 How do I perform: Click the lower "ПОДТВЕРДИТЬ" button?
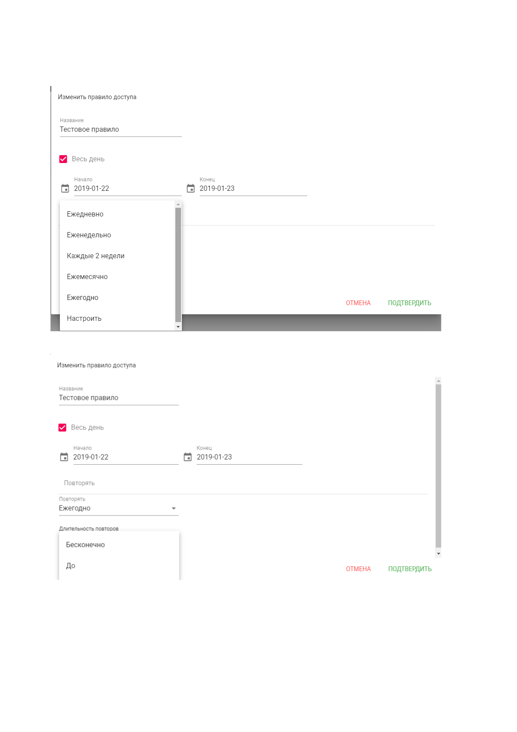410,569
